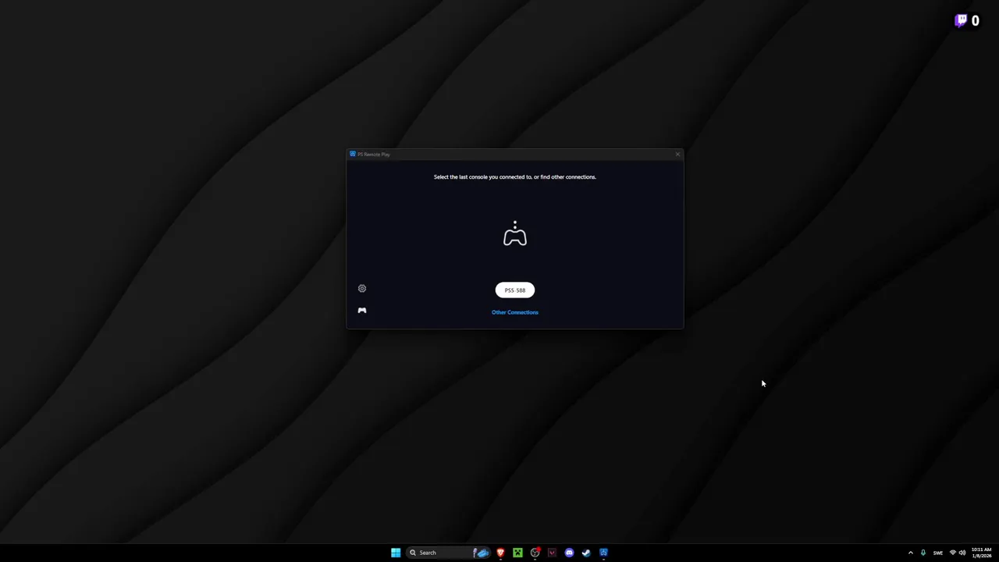Screen dimensions: 999x562
Task: Open the Wi-Fi network tray icon
Action: tap(953, 553)
